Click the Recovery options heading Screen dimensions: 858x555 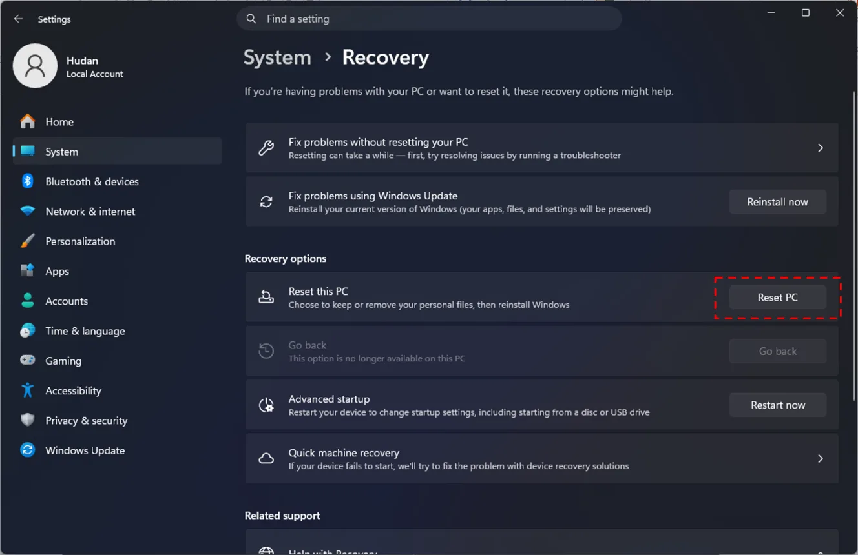point(285,258)
